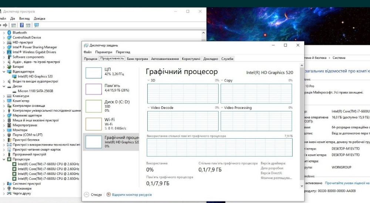
Task: Click the Стисло fewer details button
Action: [93, 194]
